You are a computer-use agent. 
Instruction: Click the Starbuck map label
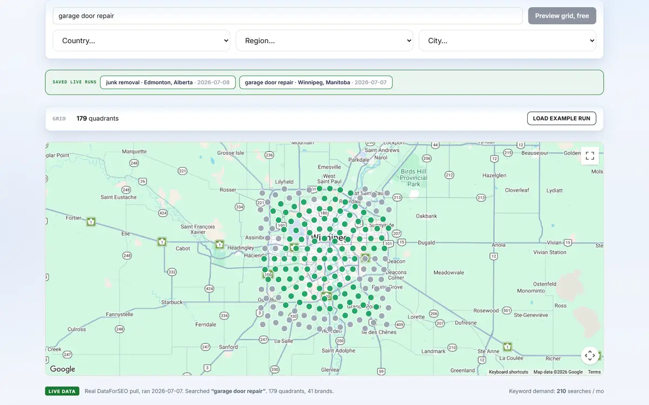click(172, 302)
